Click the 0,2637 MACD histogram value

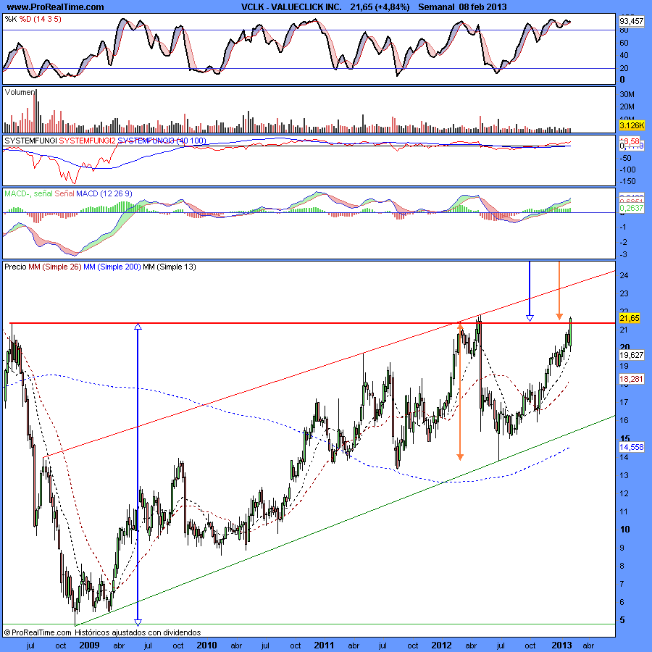pos(631,208)
